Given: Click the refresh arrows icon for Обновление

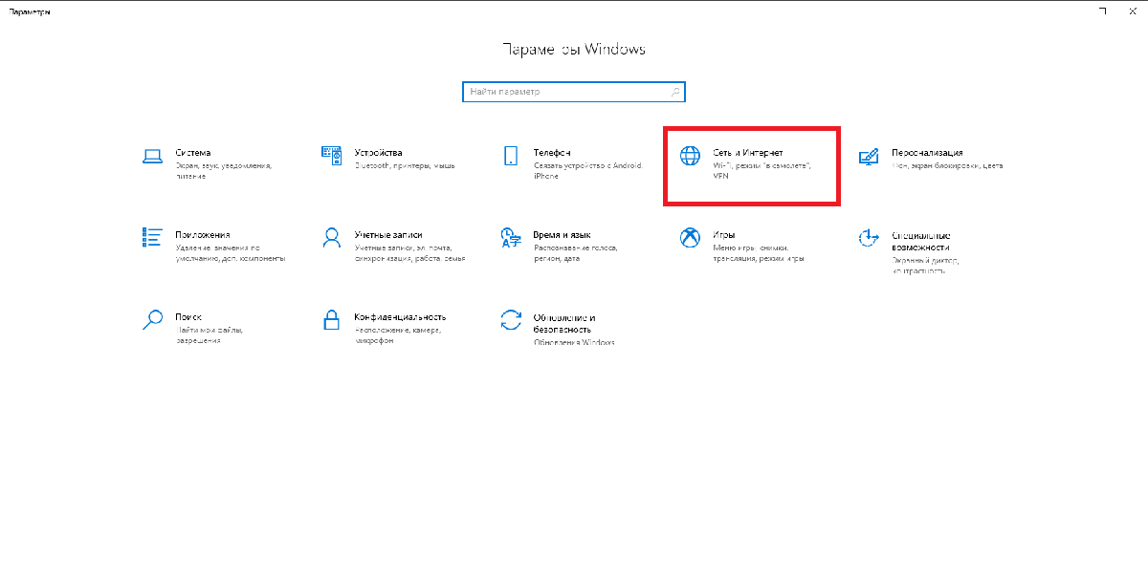Looking at the screenshot, I should (x=511, y=319).
